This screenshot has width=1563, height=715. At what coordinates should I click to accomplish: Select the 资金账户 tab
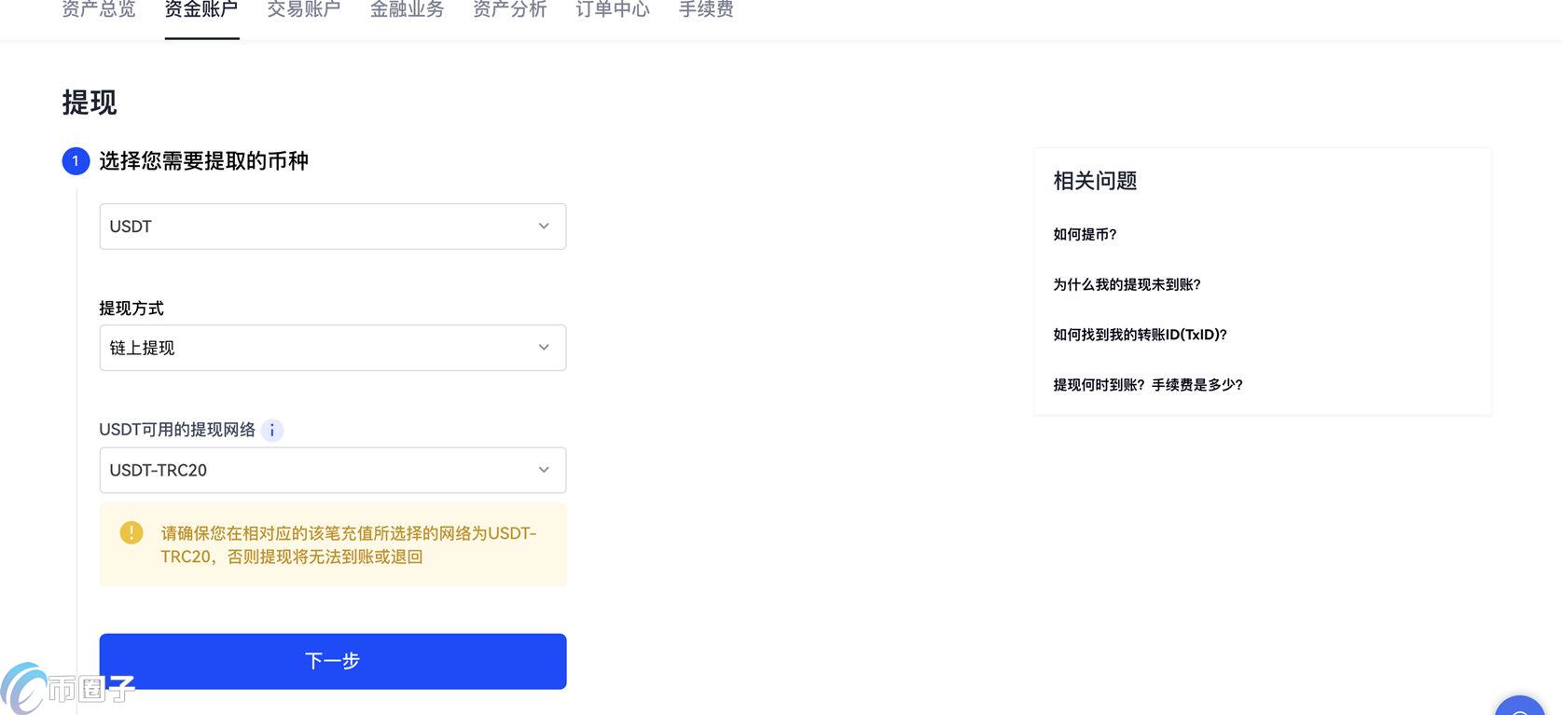coord(201,10)
